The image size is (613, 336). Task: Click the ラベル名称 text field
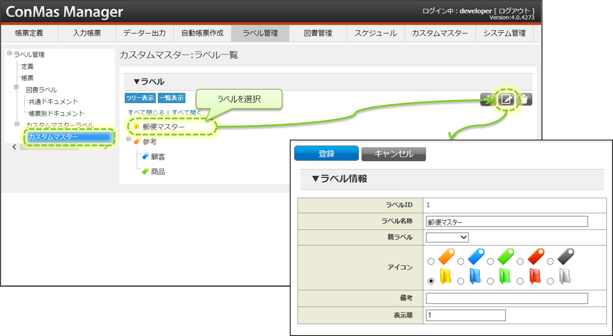pyautogui.click(x=507, y=222)
